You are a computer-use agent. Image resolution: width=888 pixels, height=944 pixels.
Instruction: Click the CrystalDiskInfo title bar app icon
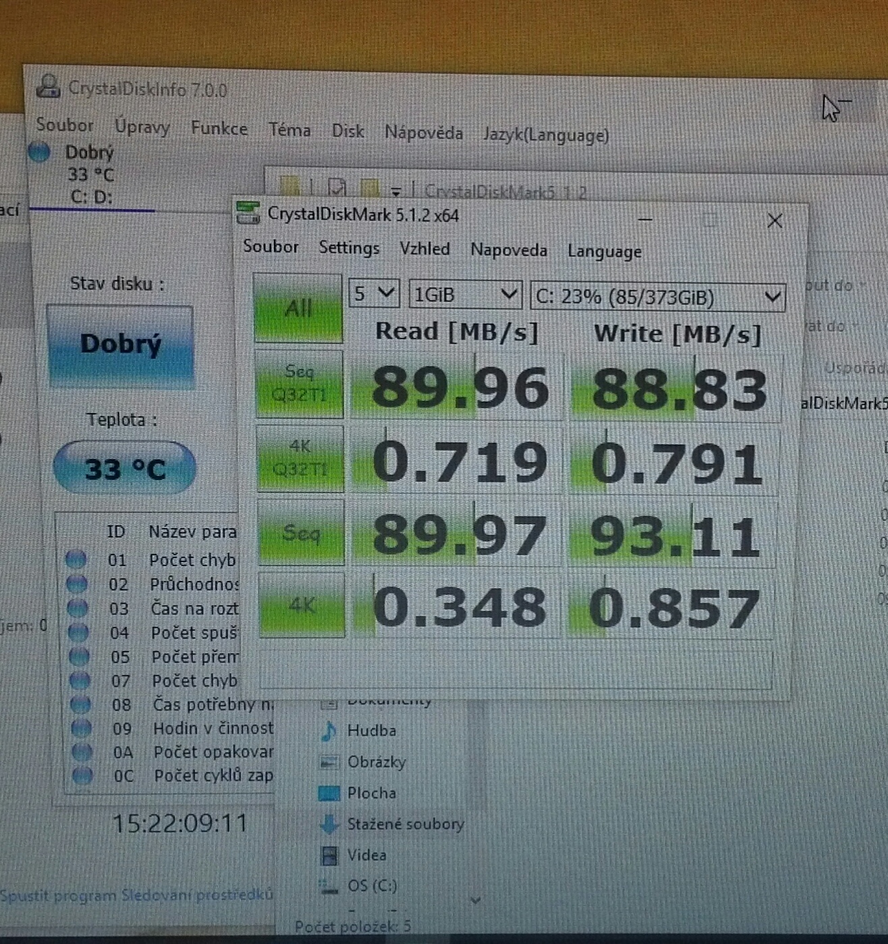(48, 86)
